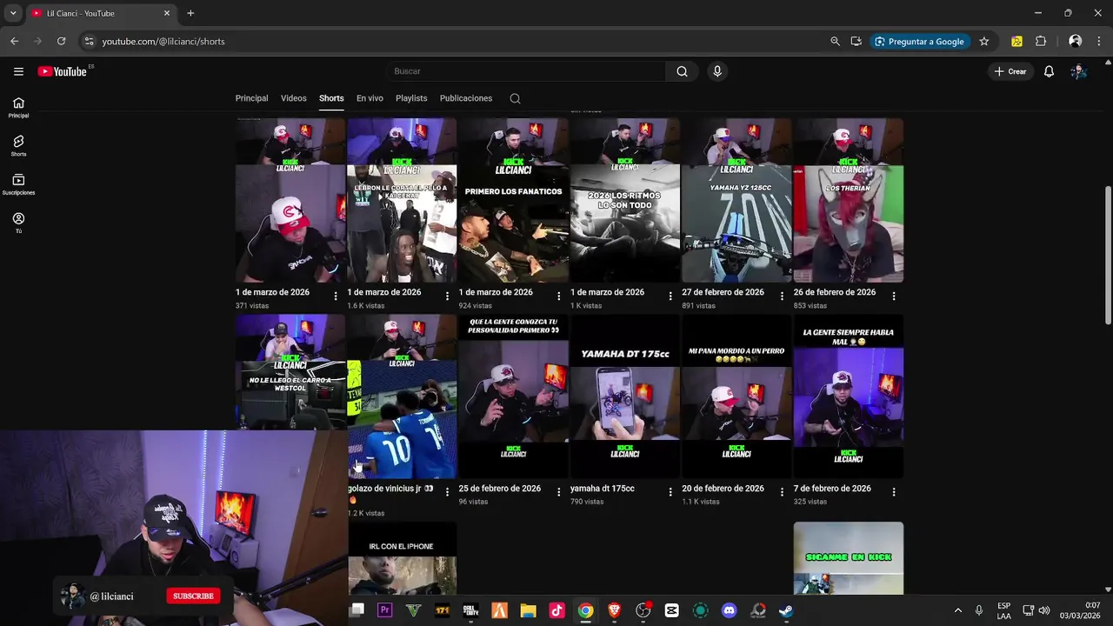Open the Chrome profile avatar
Screen dimensions: 1113x626
click(x=1076, y=41)
